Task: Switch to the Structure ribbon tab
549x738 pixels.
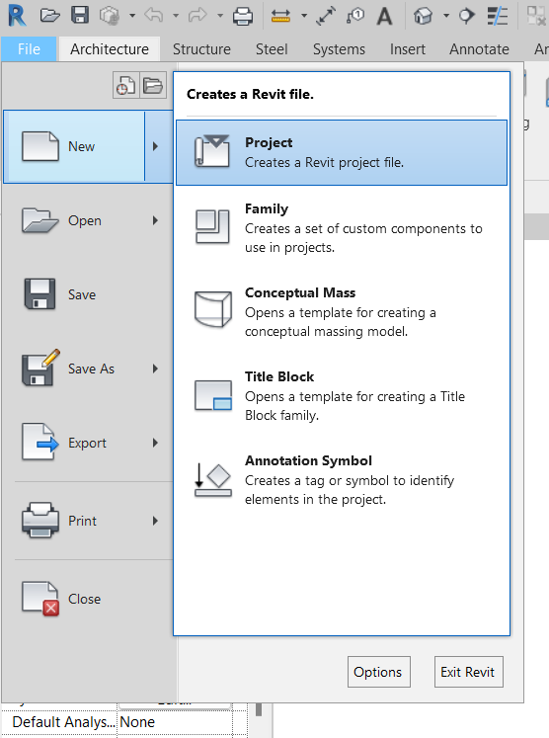Action: point(201,49)
